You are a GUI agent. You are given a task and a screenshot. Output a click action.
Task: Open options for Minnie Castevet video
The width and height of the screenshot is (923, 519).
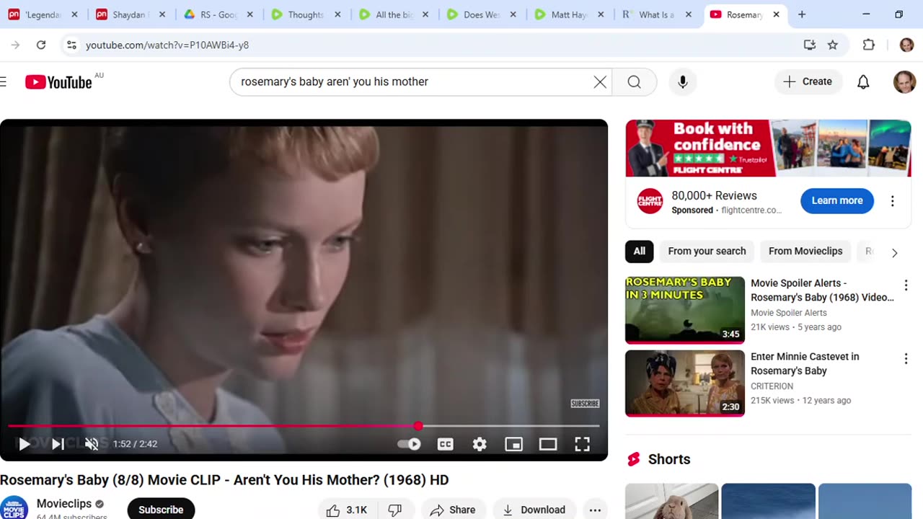click(906, 359)
